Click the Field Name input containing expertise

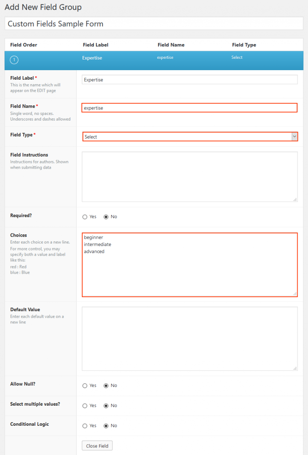tap(190, 107)
